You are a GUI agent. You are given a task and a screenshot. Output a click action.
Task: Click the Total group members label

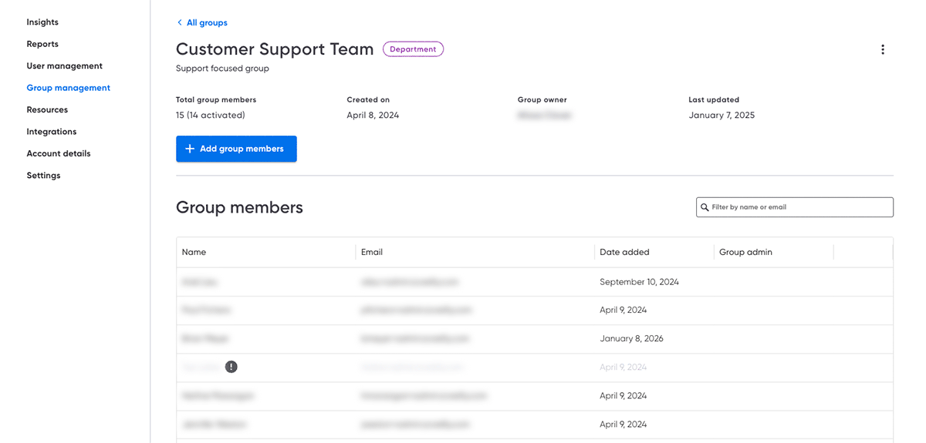click(x=216, y=99)
